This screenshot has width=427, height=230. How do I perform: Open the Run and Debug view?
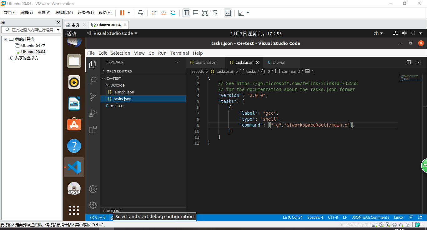(x=93, y=113)
